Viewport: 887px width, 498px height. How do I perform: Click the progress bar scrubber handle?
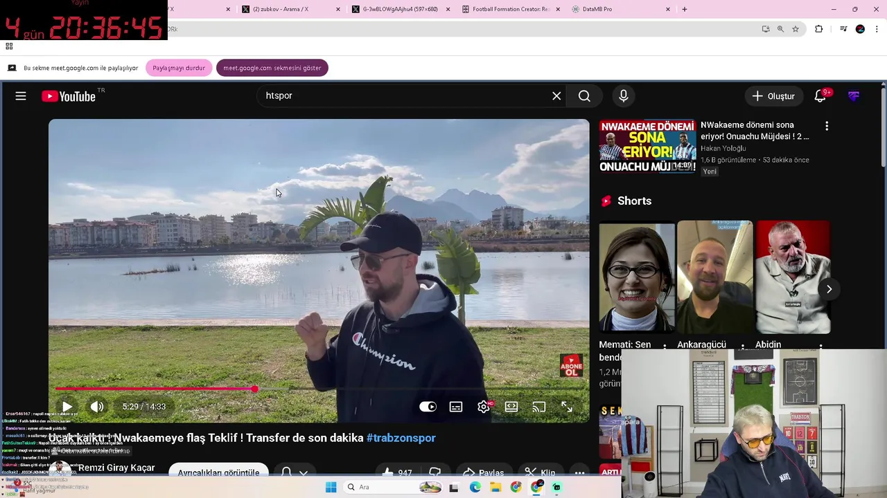(255, 389)
